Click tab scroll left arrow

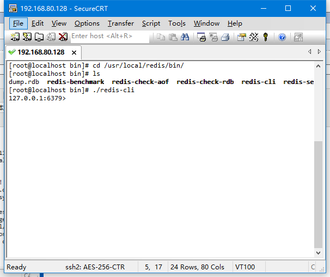(310, 52)
